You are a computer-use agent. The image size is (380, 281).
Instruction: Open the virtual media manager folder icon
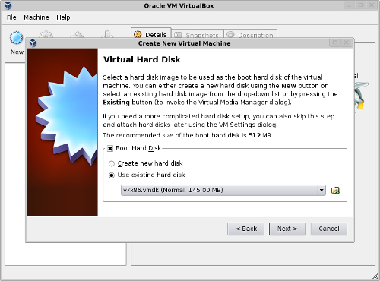click(x=335, y=191)
